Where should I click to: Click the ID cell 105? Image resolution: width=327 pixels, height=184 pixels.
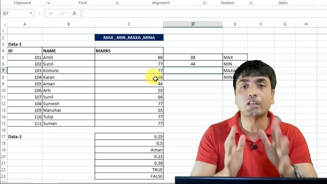[x=25, y=84]
